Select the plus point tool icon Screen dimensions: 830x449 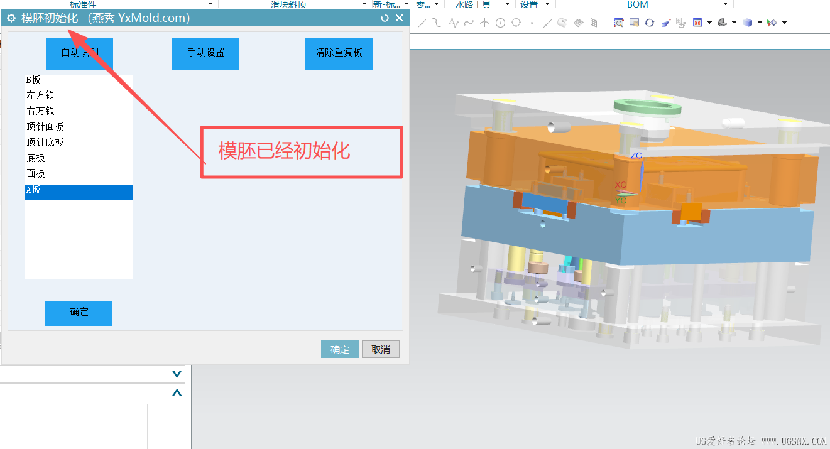tap(532, 23)
